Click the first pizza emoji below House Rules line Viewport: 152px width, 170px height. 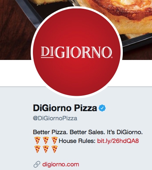click(x=37, y=149)
